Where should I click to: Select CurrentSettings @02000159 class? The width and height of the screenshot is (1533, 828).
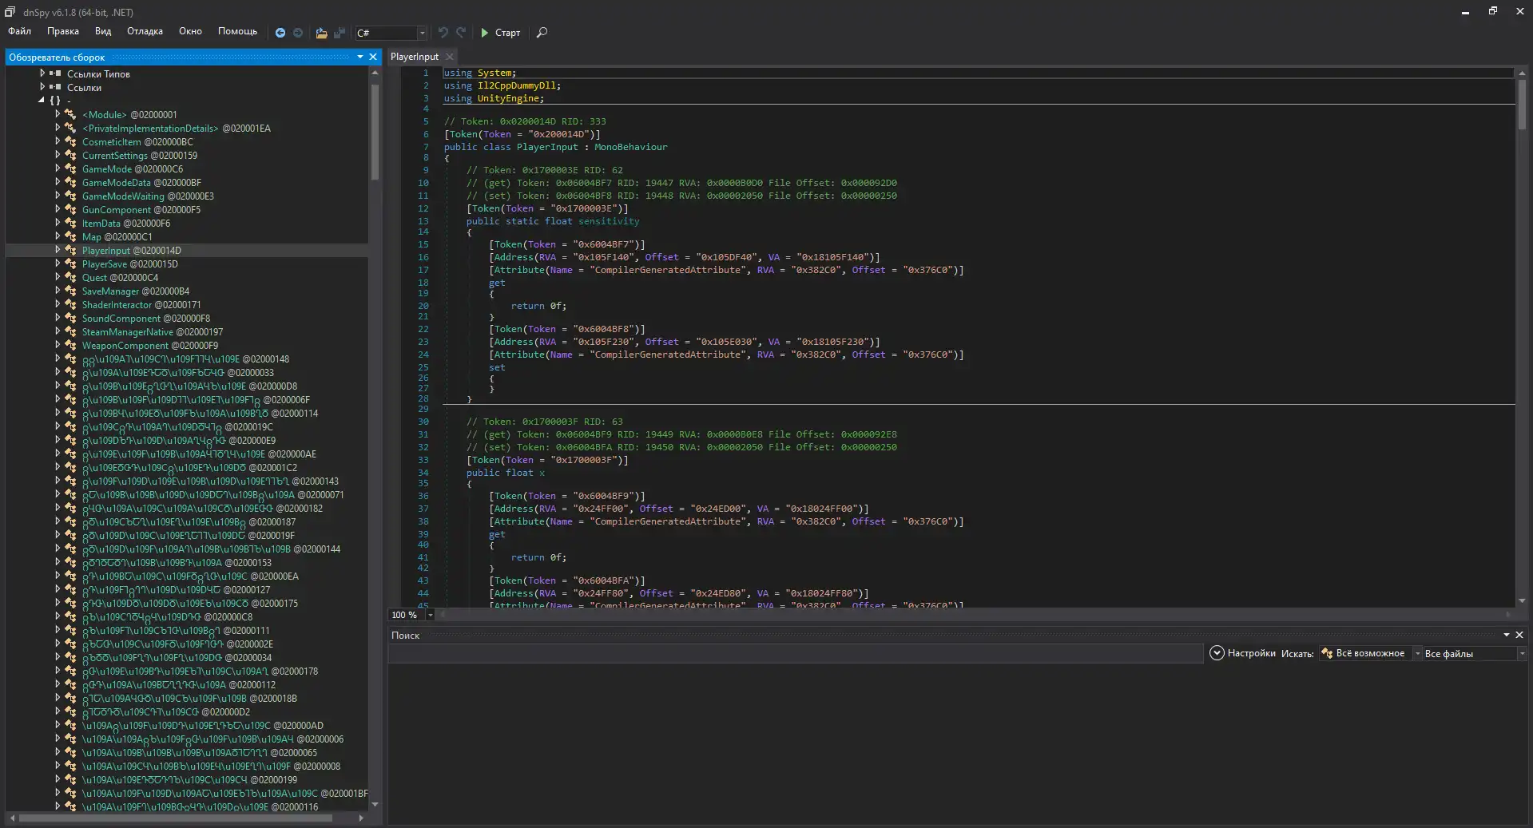pos(139,155)
